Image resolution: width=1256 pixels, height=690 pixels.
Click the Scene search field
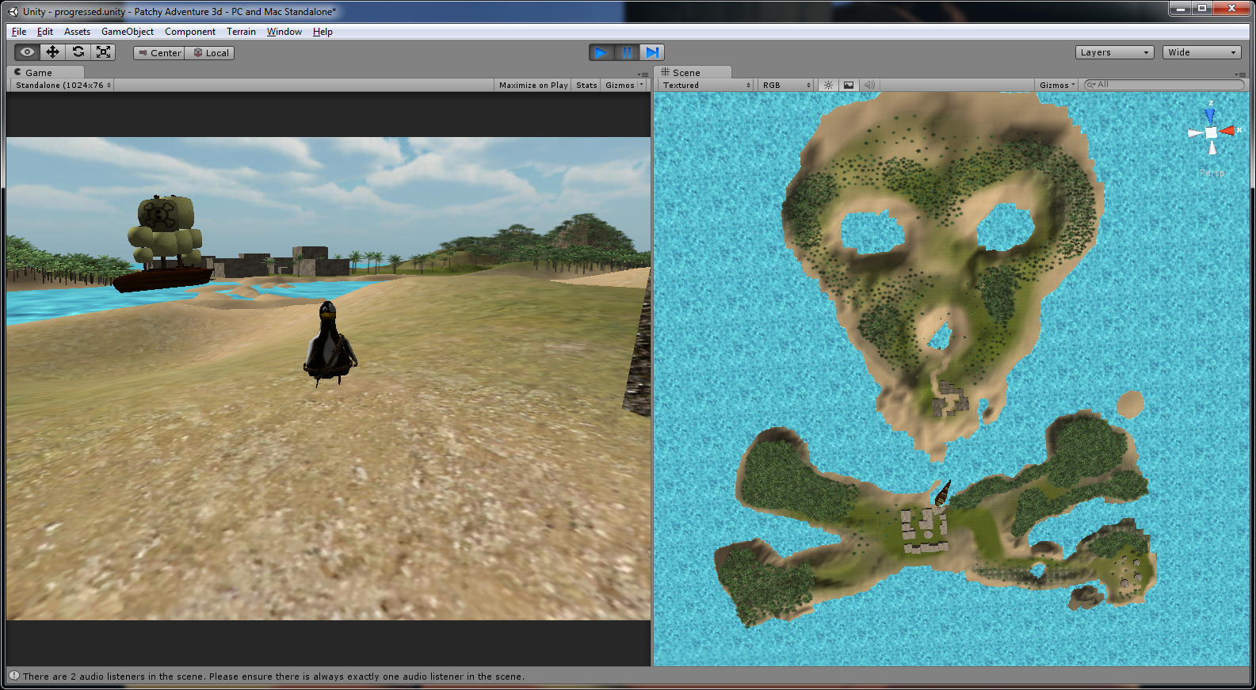1165,85
